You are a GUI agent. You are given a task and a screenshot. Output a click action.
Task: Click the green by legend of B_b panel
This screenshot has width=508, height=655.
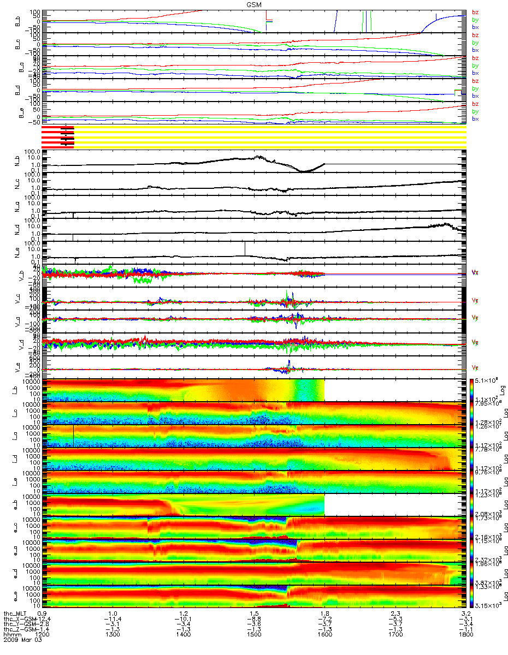pos(475,20)
